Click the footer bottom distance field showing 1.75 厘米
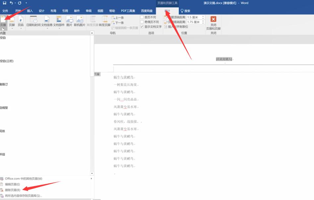314x200 pixels. (x=194, y=22)
